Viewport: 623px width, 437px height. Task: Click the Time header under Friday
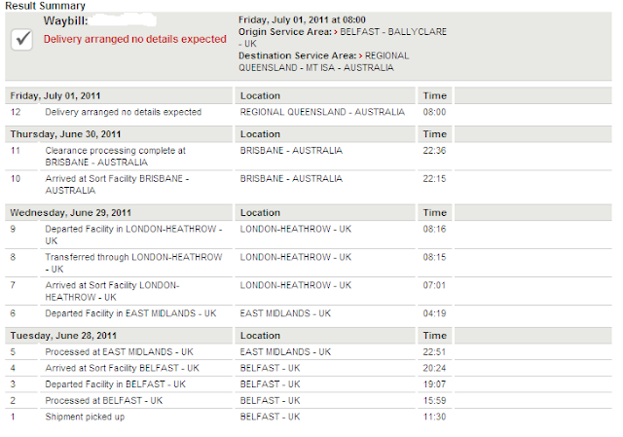pyautogui.click(x=435, y=95)
